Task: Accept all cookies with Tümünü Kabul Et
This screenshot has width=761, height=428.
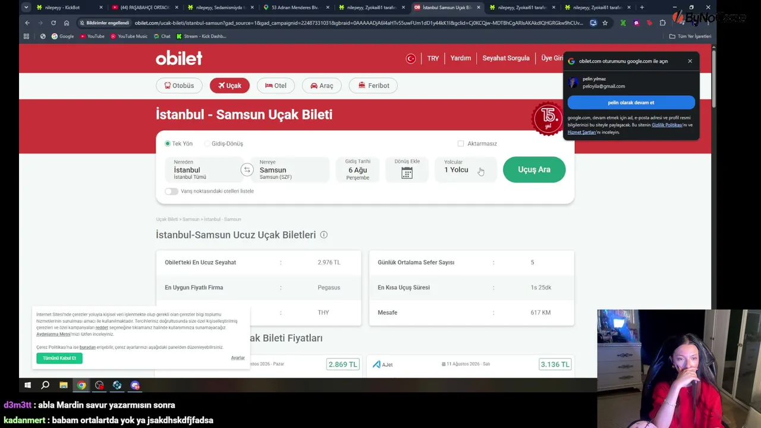Action: (59, 358)
